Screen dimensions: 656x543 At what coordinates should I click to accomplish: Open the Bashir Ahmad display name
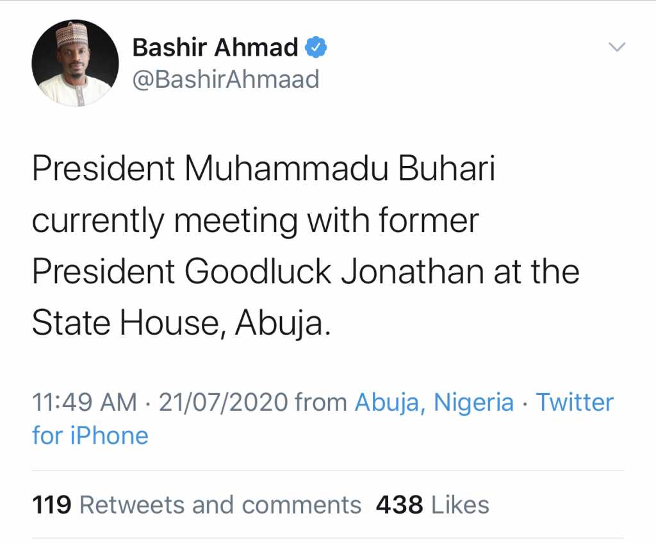[x=215, y=47]
